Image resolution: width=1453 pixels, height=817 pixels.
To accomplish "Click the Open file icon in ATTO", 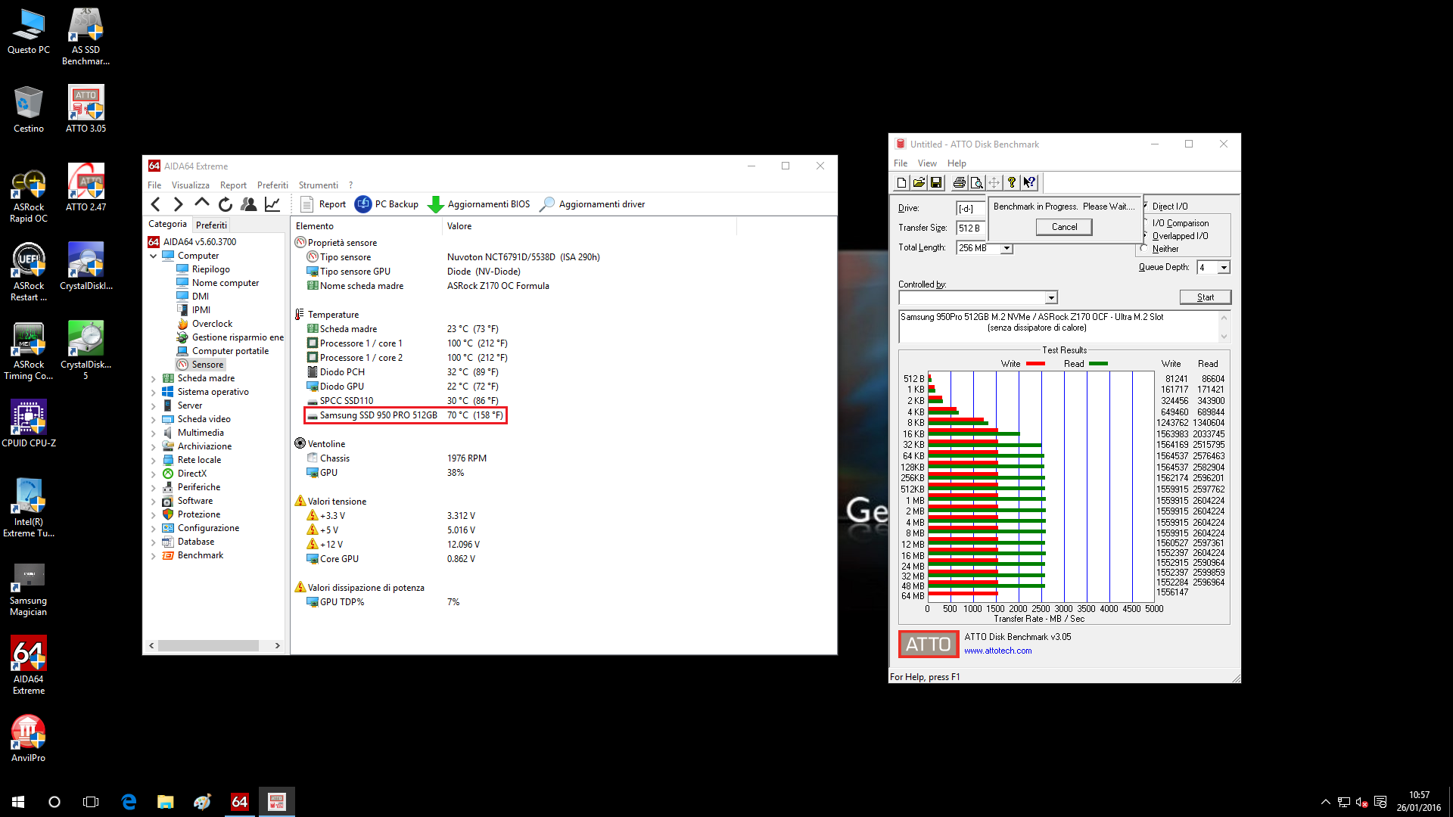I will pyautogui.click(x=919, y=182).
